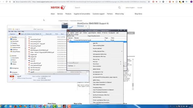Click Customer support in Xerox navigation
The height and width of the screenshot is (108, 193).
99,14
